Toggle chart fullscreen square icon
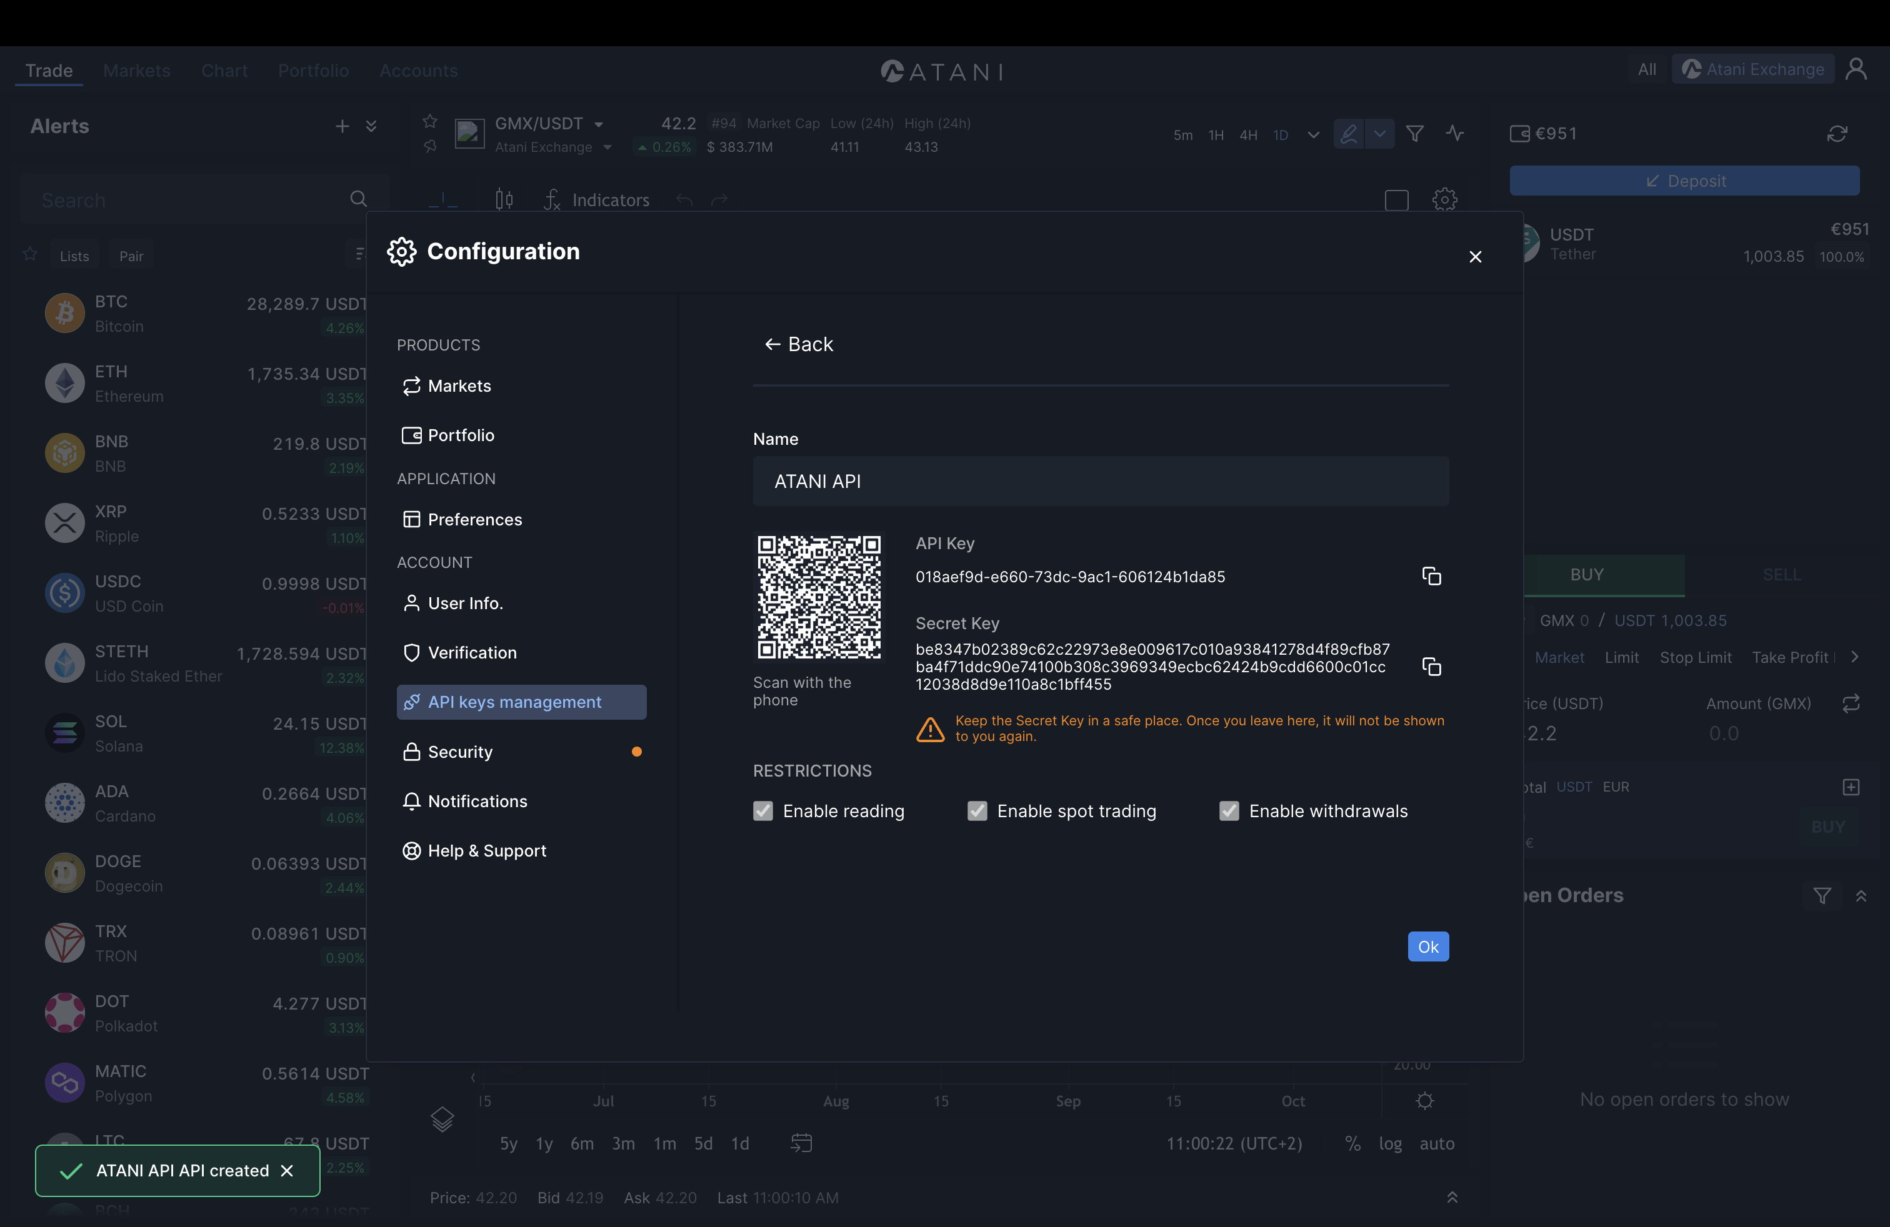 click(x=1396, y=199)
